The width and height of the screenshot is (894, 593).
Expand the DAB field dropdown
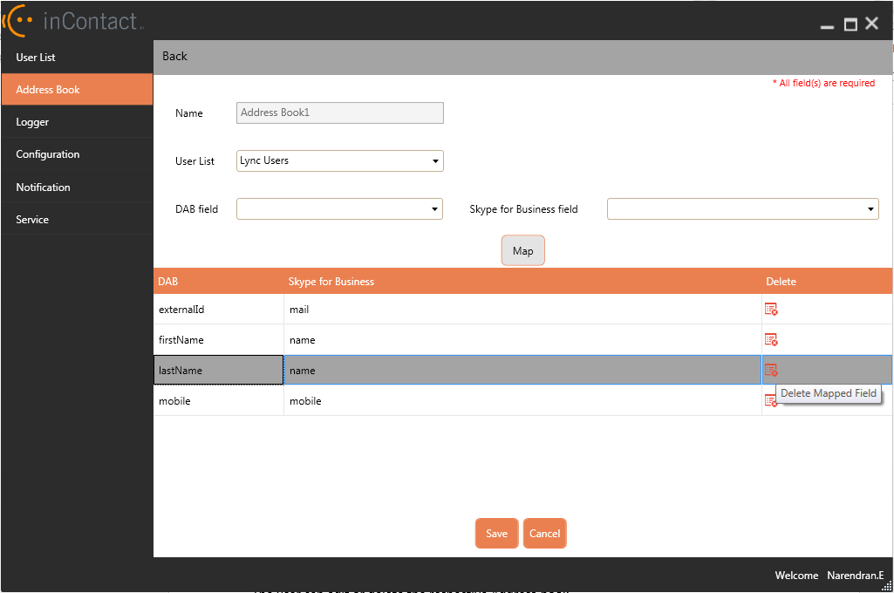pos(340,209)
